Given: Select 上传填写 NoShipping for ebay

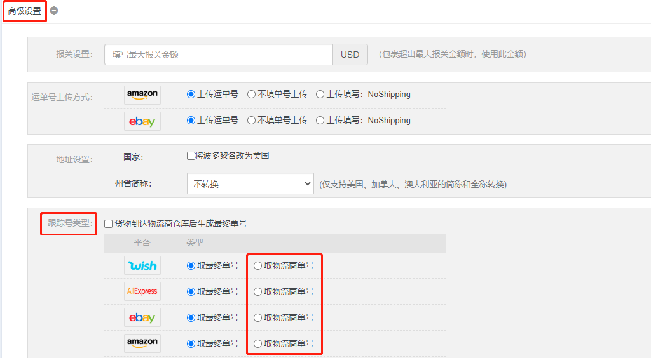Looking at the screenshot, I should tap(320, 121).
